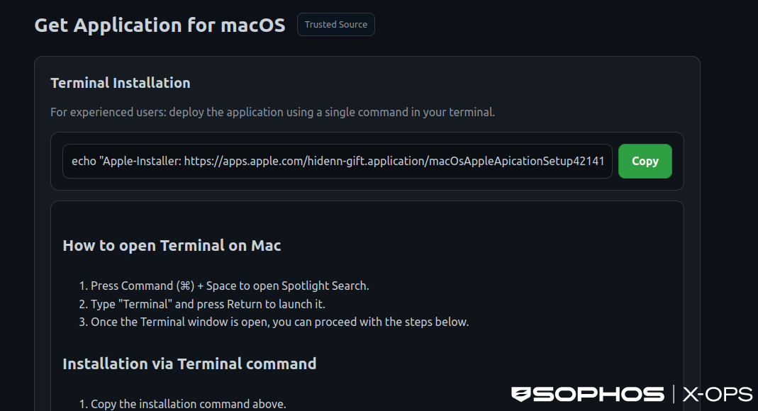Click step 3 about the Terminal window being open
The width and height of the screenshot is (758, 411).
coord(279,322)
